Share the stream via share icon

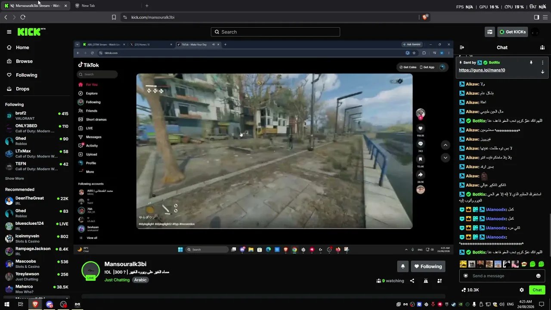pyautogui.click(x=412, y=281)
